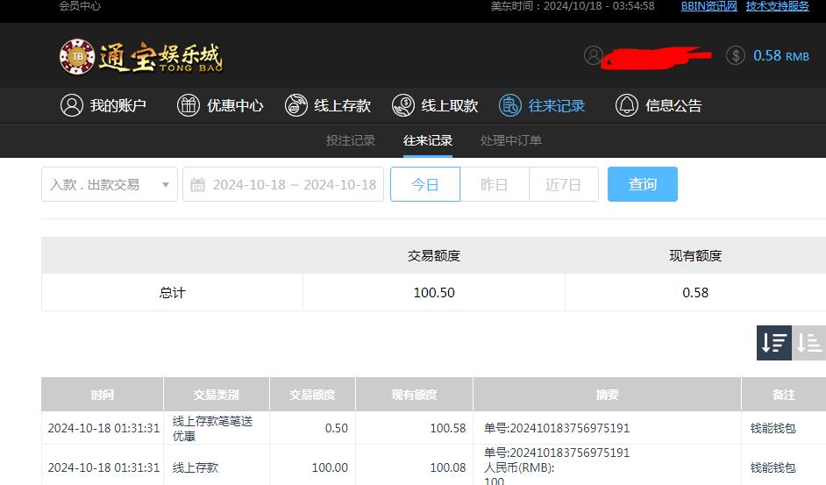
Task: Click the 时间 column header
Action: (103, 395)
